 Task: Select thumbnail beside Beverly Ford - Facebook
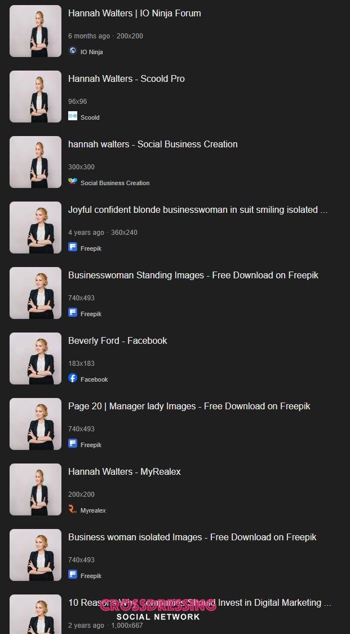(36, 358)
